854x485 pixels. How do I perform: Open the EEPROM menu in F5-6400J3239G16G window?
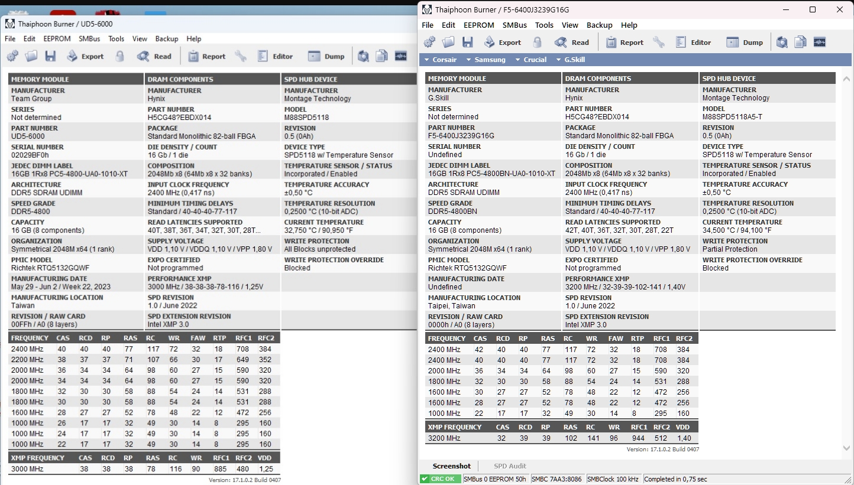479,25
